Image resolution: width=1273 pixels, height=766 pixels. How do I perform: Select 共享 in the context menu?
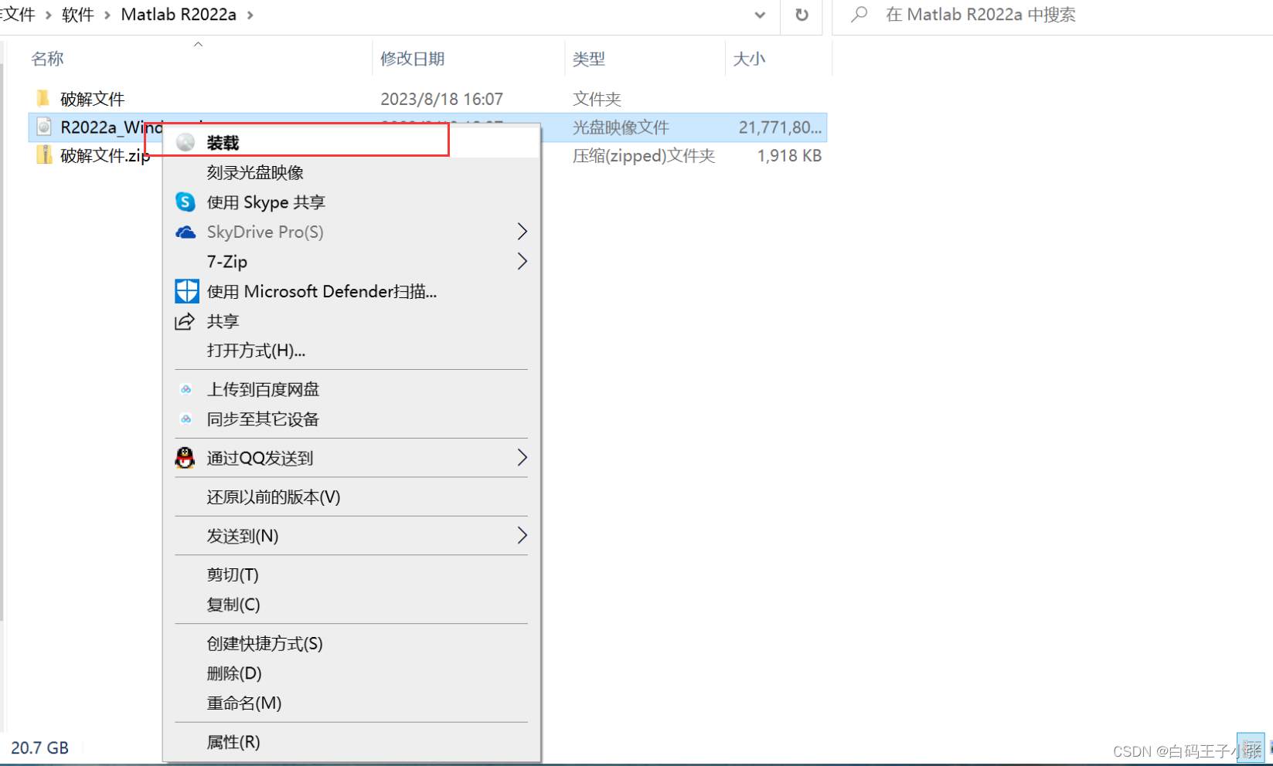(223, 321)
